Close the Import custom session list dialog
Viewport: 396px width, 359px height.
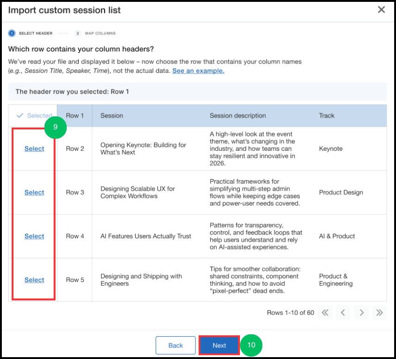click(x=381, y=10)
